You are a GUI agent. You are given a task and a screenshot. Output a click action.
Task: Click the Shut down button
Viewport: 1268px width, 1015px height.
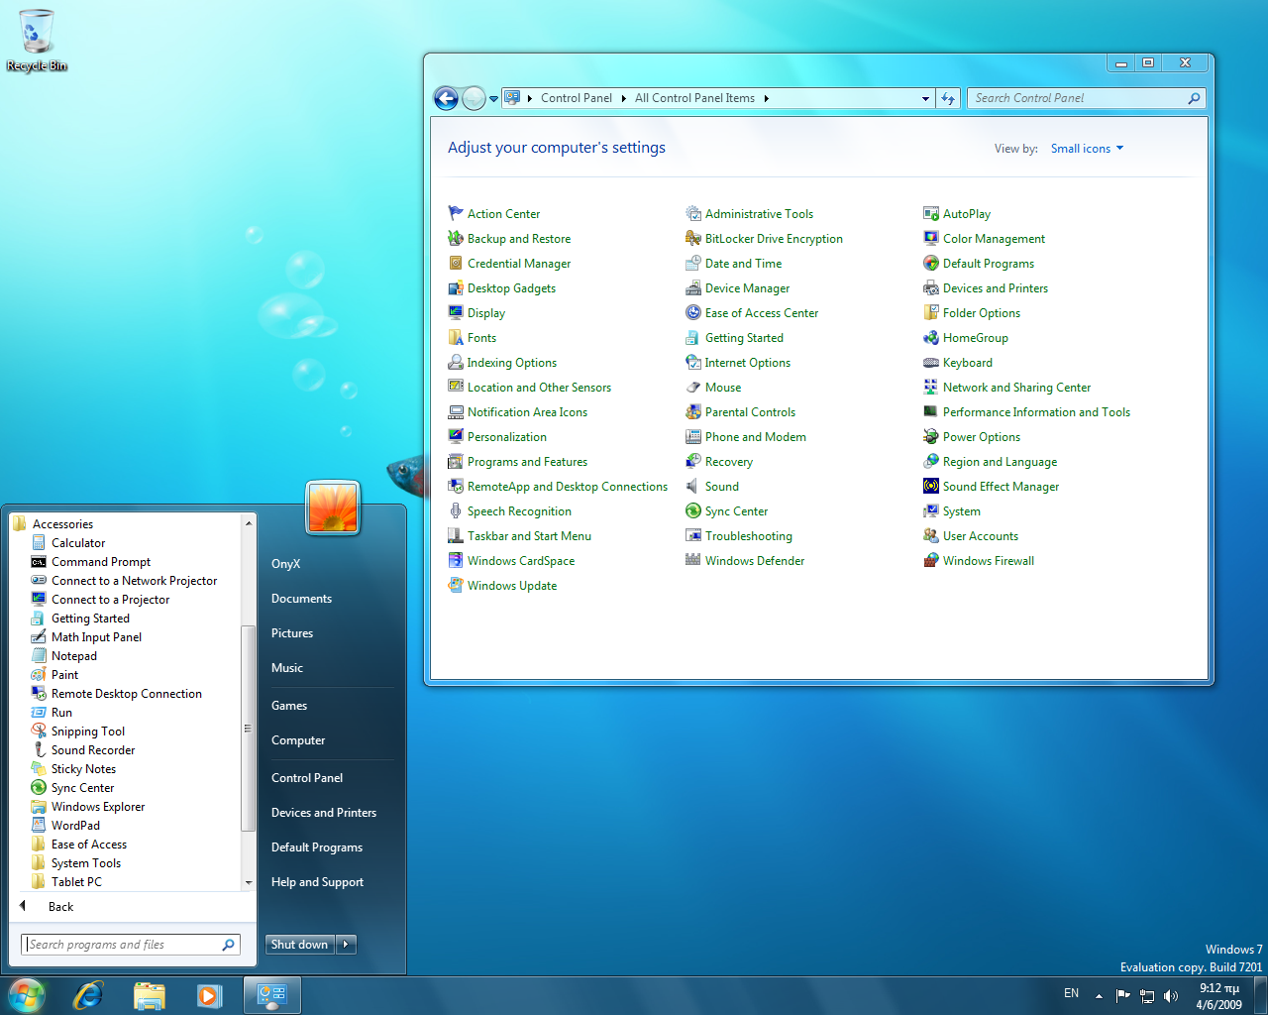[x=300, y=944]
